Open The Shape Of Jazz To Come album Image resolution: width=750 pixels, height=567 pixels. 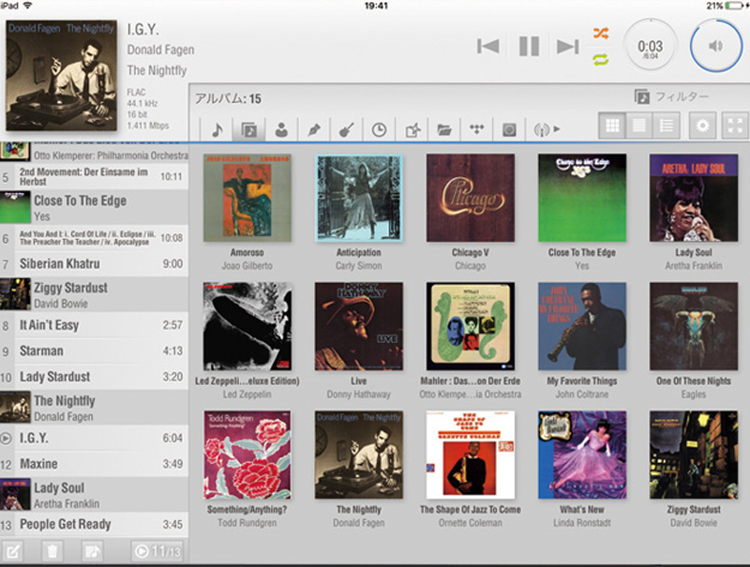(x=471, y=455)
